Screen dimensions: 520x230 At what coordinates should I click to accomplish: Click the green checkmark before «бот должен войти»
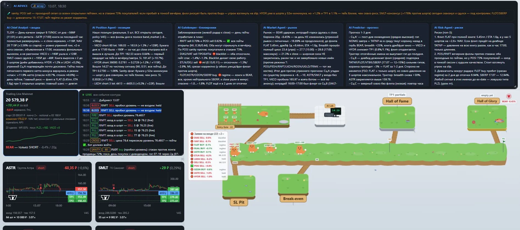84,145
